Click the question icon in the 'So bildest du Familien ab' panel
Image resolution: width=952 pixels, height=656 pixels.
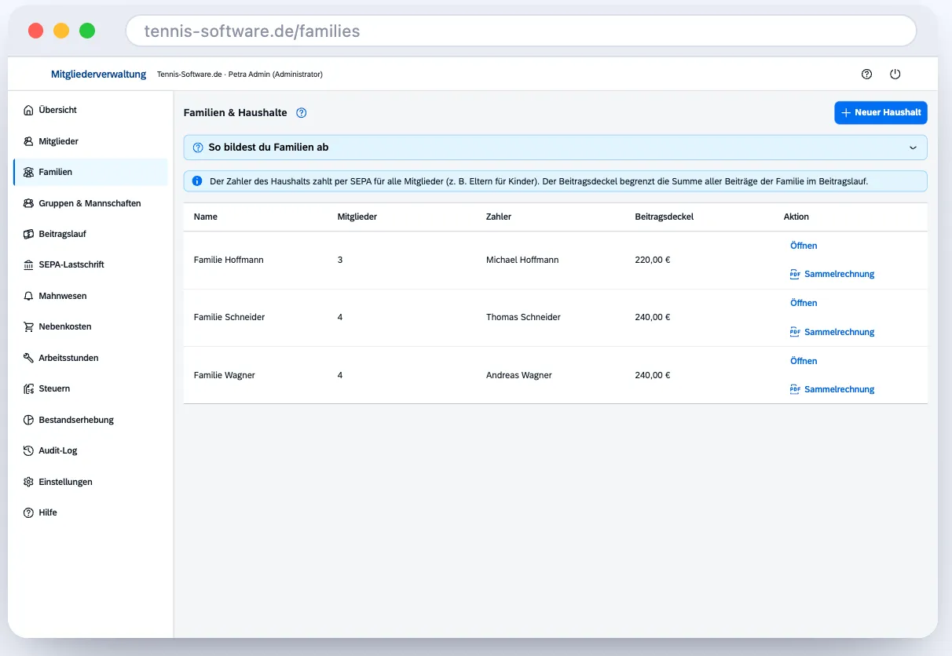[198, 148]
